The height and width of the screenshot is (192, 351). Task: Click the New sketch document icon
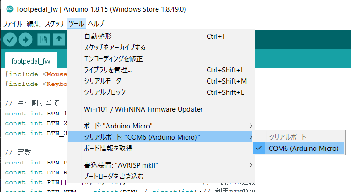(x=43, y=40)
